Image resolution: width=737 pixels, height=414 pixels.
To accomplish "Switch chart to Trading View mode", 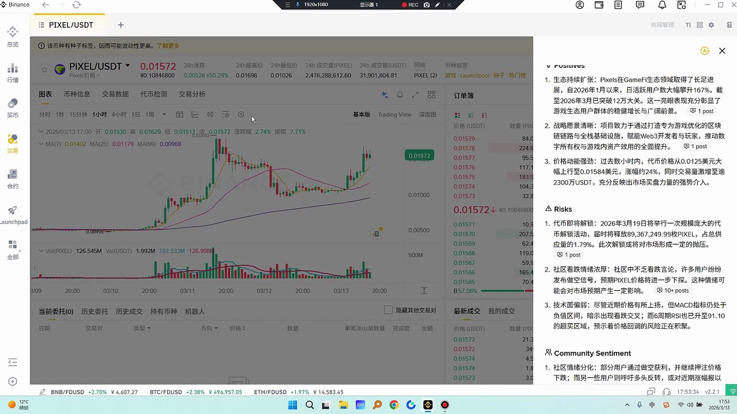I will pos(394,114).
